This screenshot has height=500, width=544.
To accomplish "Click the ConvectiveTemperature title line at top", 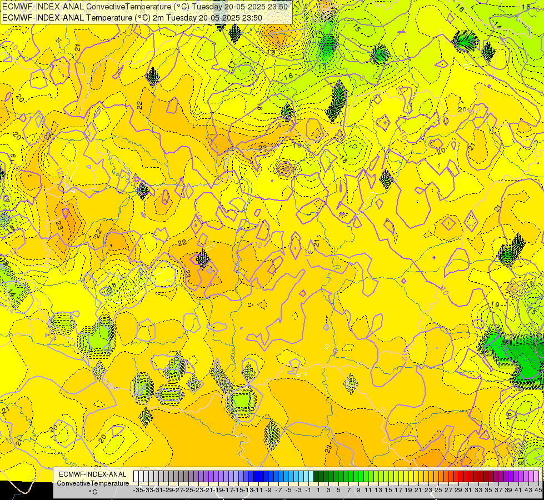I will pos(145,7).
